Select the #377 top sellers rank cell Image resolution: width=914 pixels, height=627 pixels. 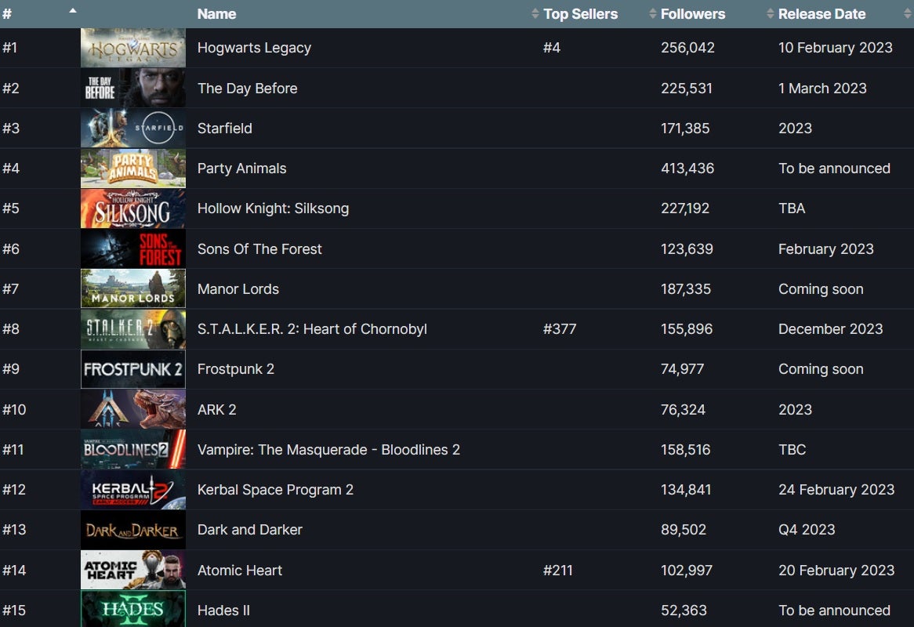pos(560,329)
